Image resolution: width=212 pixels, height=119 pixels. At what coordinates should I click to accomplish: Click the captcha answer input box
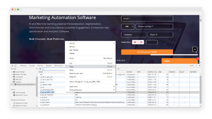152,42
